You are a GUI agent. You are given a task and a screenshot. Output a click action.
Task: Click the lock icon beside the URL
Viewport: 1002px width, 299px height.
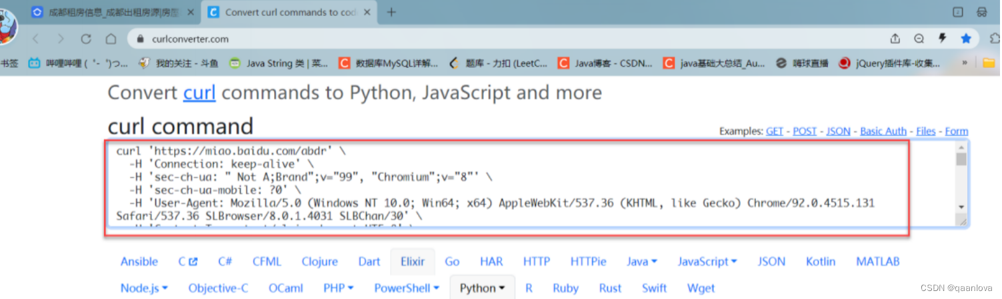(x=140, y=39)
